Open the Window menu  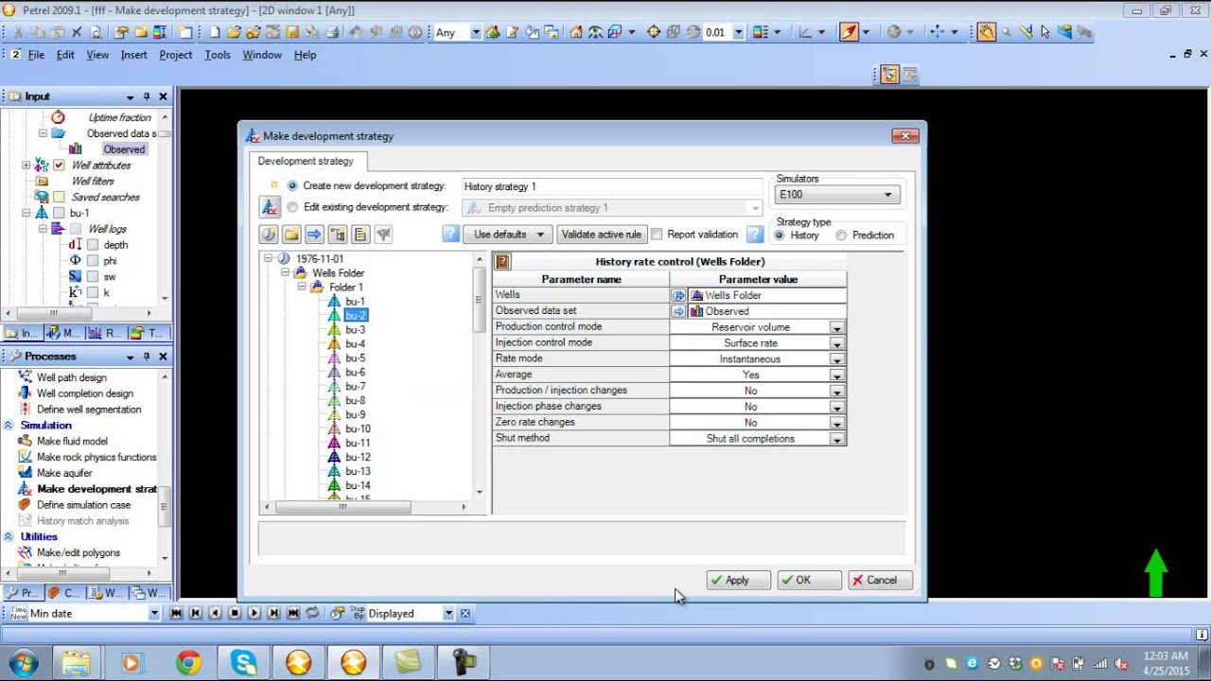(x=262, y=55)
